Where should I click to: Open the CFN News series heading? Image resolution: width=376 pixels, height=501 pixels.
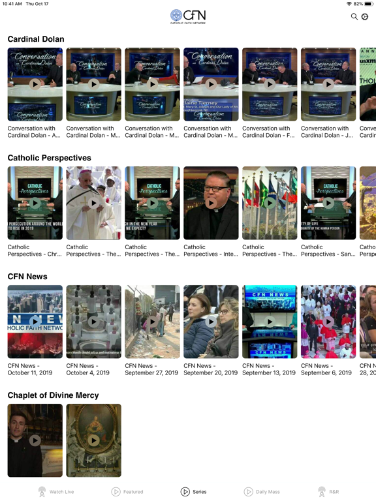coord(27,277)
